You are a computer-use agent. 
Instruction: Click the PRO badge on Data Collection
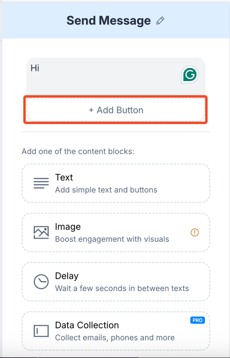(x=197, y=320)
